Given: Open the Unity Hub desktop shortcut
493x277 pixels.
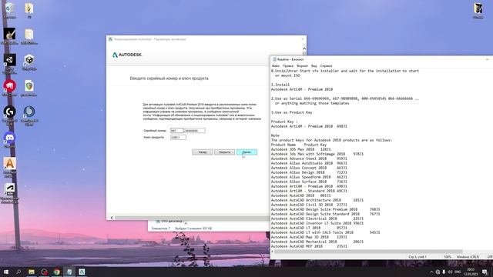Looking at the screenshot, I should (9, 60).
